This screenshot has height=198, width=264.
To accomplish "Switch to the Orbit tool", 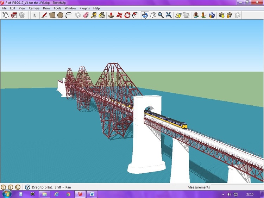I will click(x=145, y=15).
